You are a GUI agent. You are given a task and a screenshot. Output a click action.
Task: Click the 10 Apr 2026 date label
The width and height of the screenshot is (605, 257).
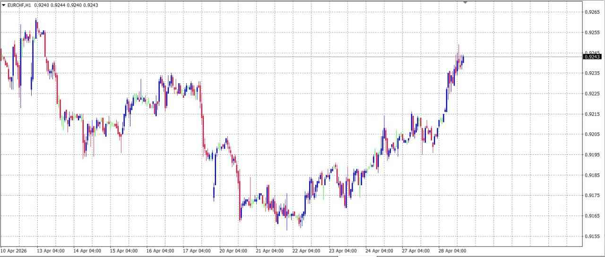(14, 251)
